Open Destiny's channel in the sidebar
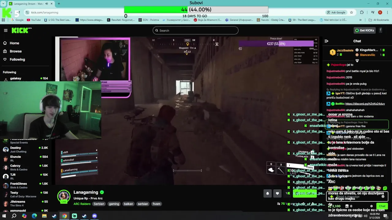This screenshot has width=392, height=220. click(x=25, y=149)
